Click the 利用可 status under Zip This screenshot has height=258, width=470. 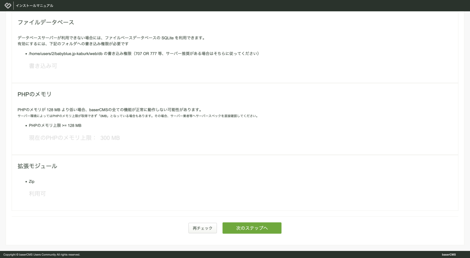click(x=37, y=193)
